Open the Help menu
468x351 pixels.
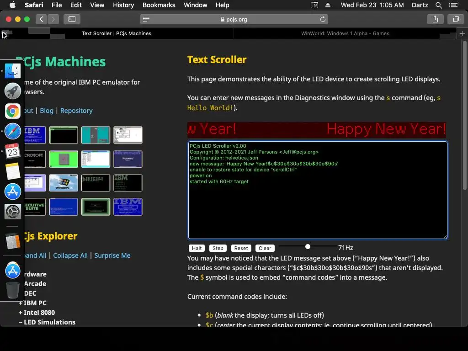click(223, 5)
